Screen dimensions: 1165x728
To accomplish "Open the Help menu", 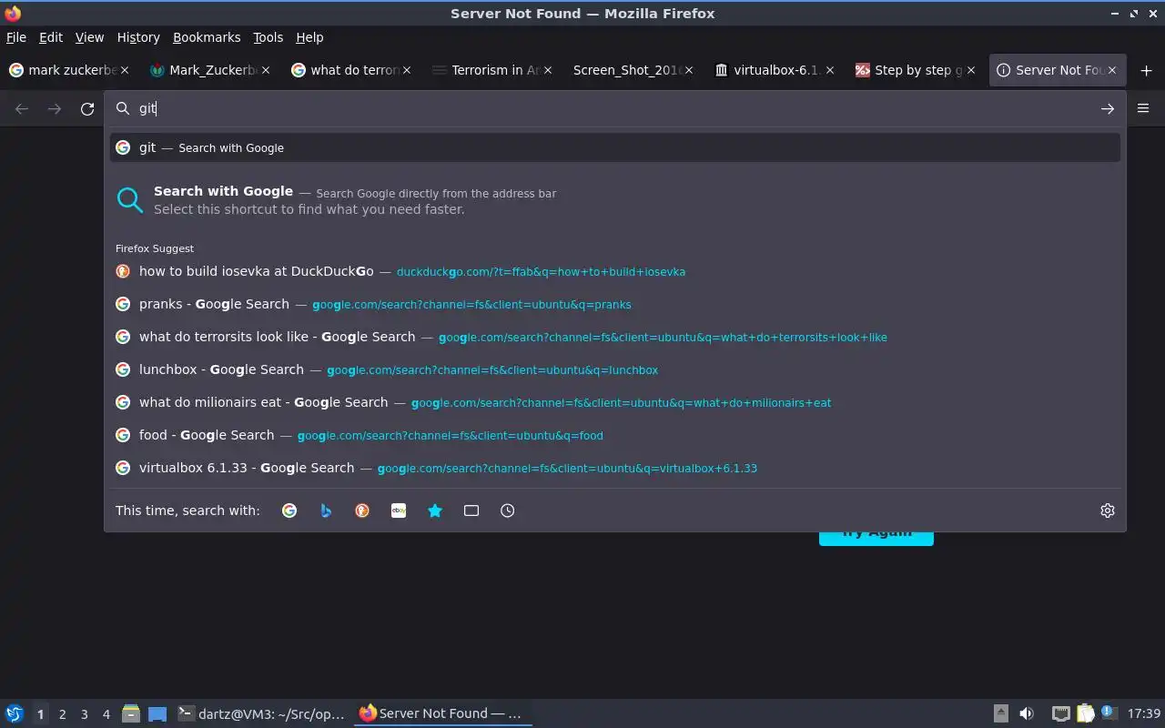I will [309, 37].
